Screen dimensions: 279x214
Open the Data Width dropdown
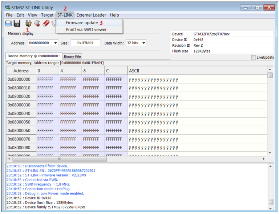pos(143,43)
